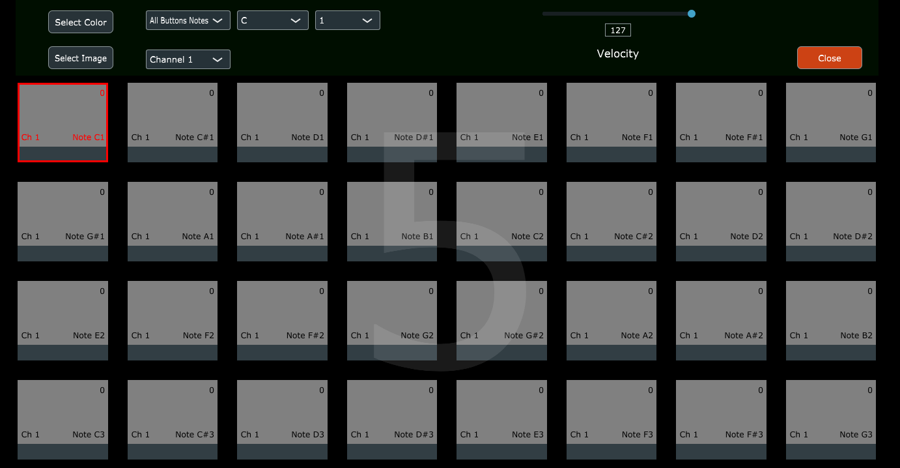Select the Note C#2 pad
Image resolution: width=900 pixels, height=468 pixels.
tap(612, 222)
